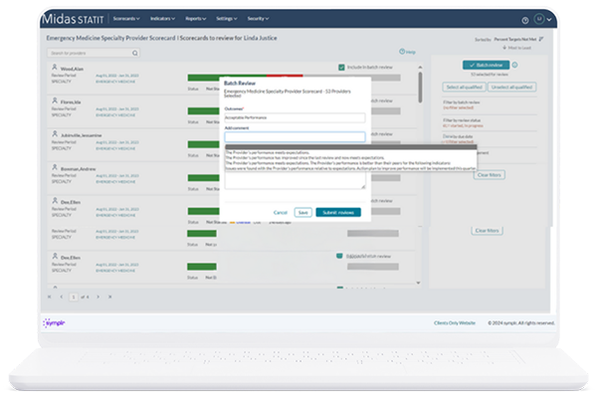The image size is (597, 404).
Task: Open Flores, Ida provider name
Action: [71, 102]
